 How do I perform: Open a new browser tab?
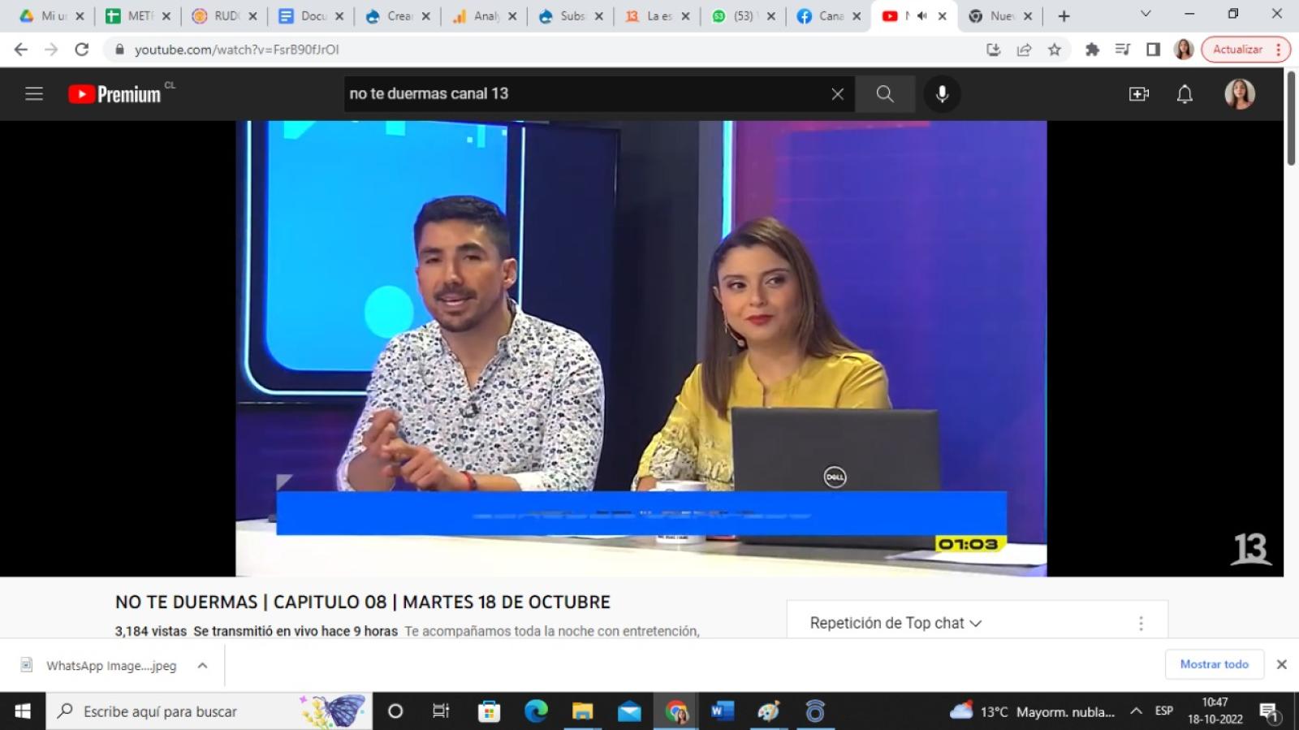click(1064, 16)
